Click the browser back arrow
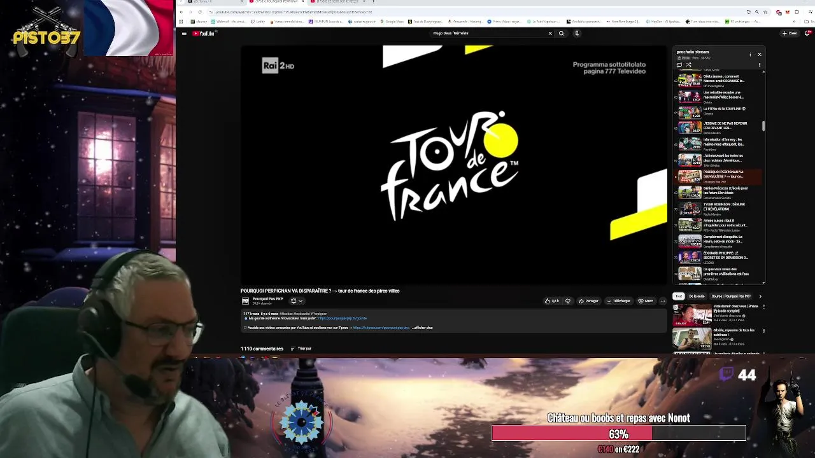This screenshot has height=458, width=815. (181, 12)
